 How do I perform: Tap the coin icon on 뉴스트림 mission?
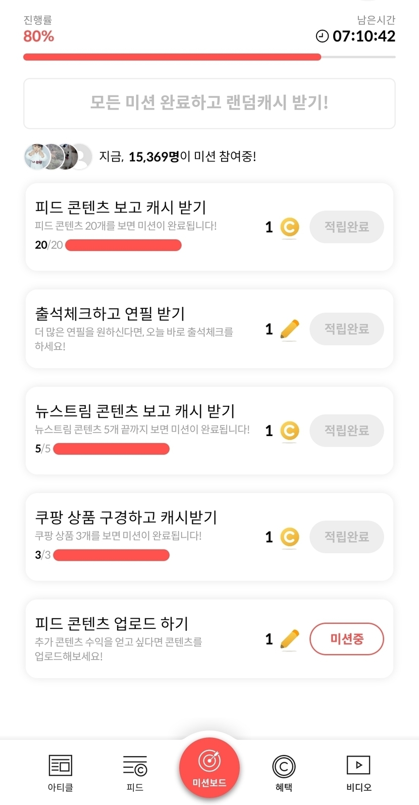tap(290, 431)
